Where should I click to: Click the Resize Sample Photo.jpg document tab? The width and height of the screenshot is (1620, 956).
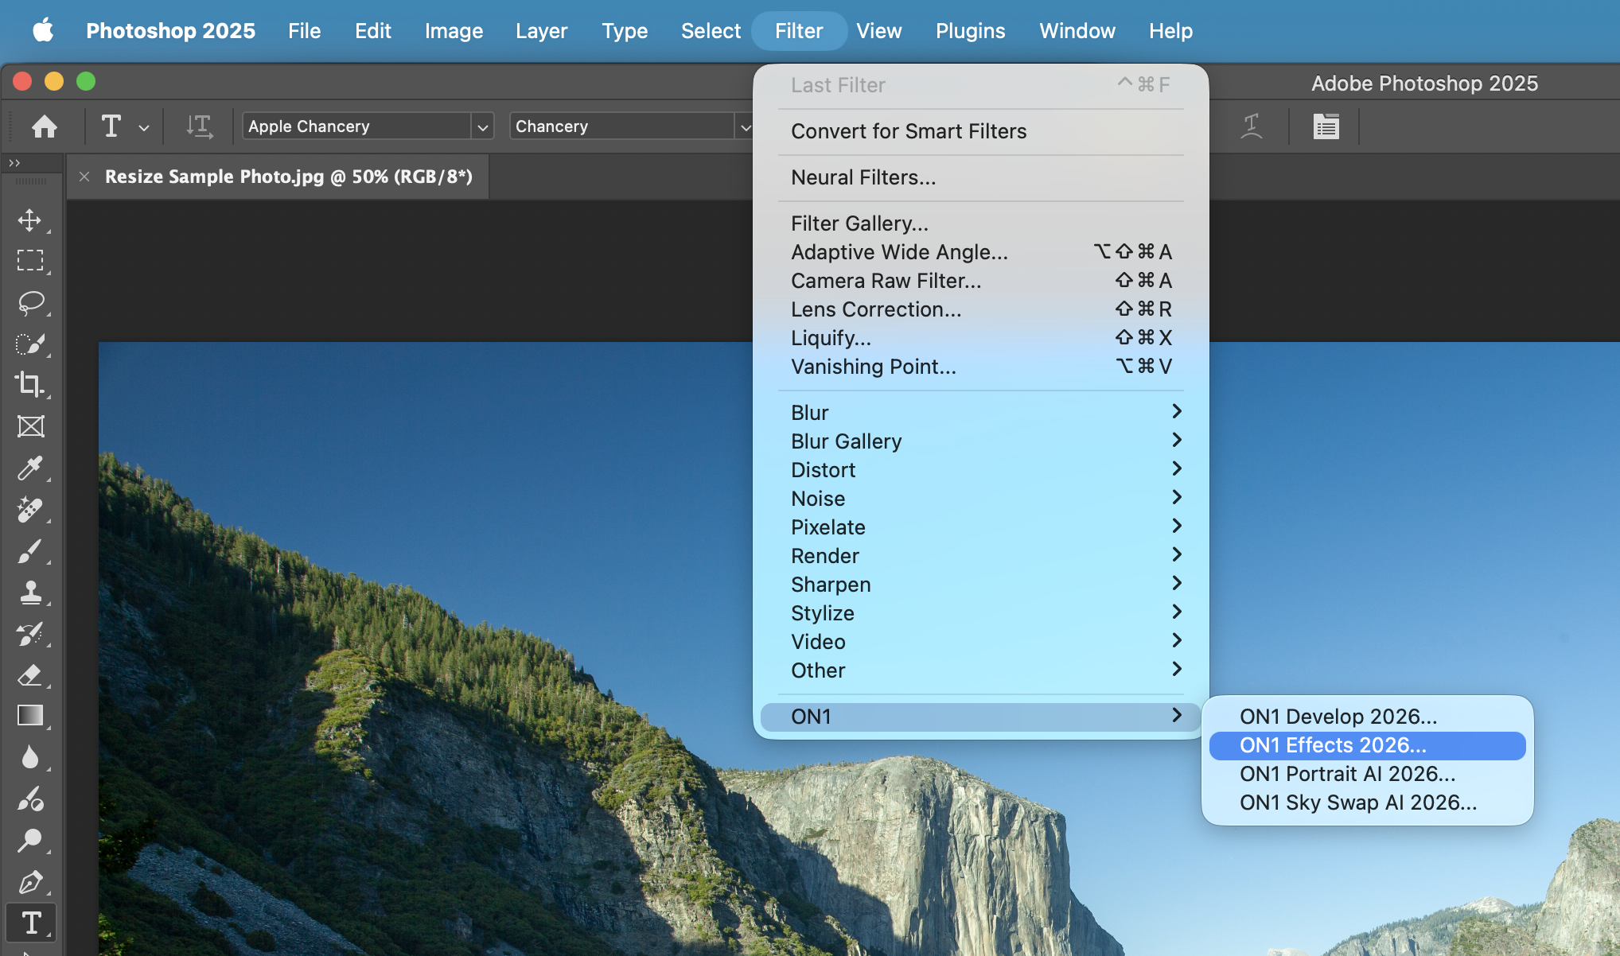(x=288, y=177)
